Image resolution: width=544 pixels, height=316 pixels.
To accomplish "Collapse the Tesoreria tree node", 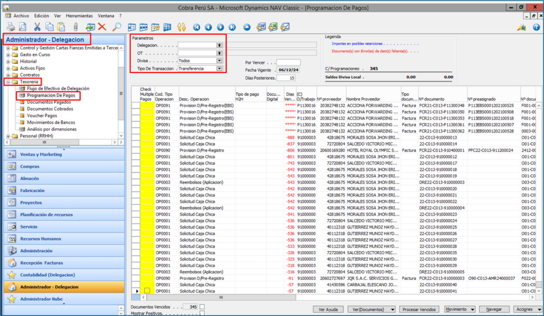I will (8, 82).
